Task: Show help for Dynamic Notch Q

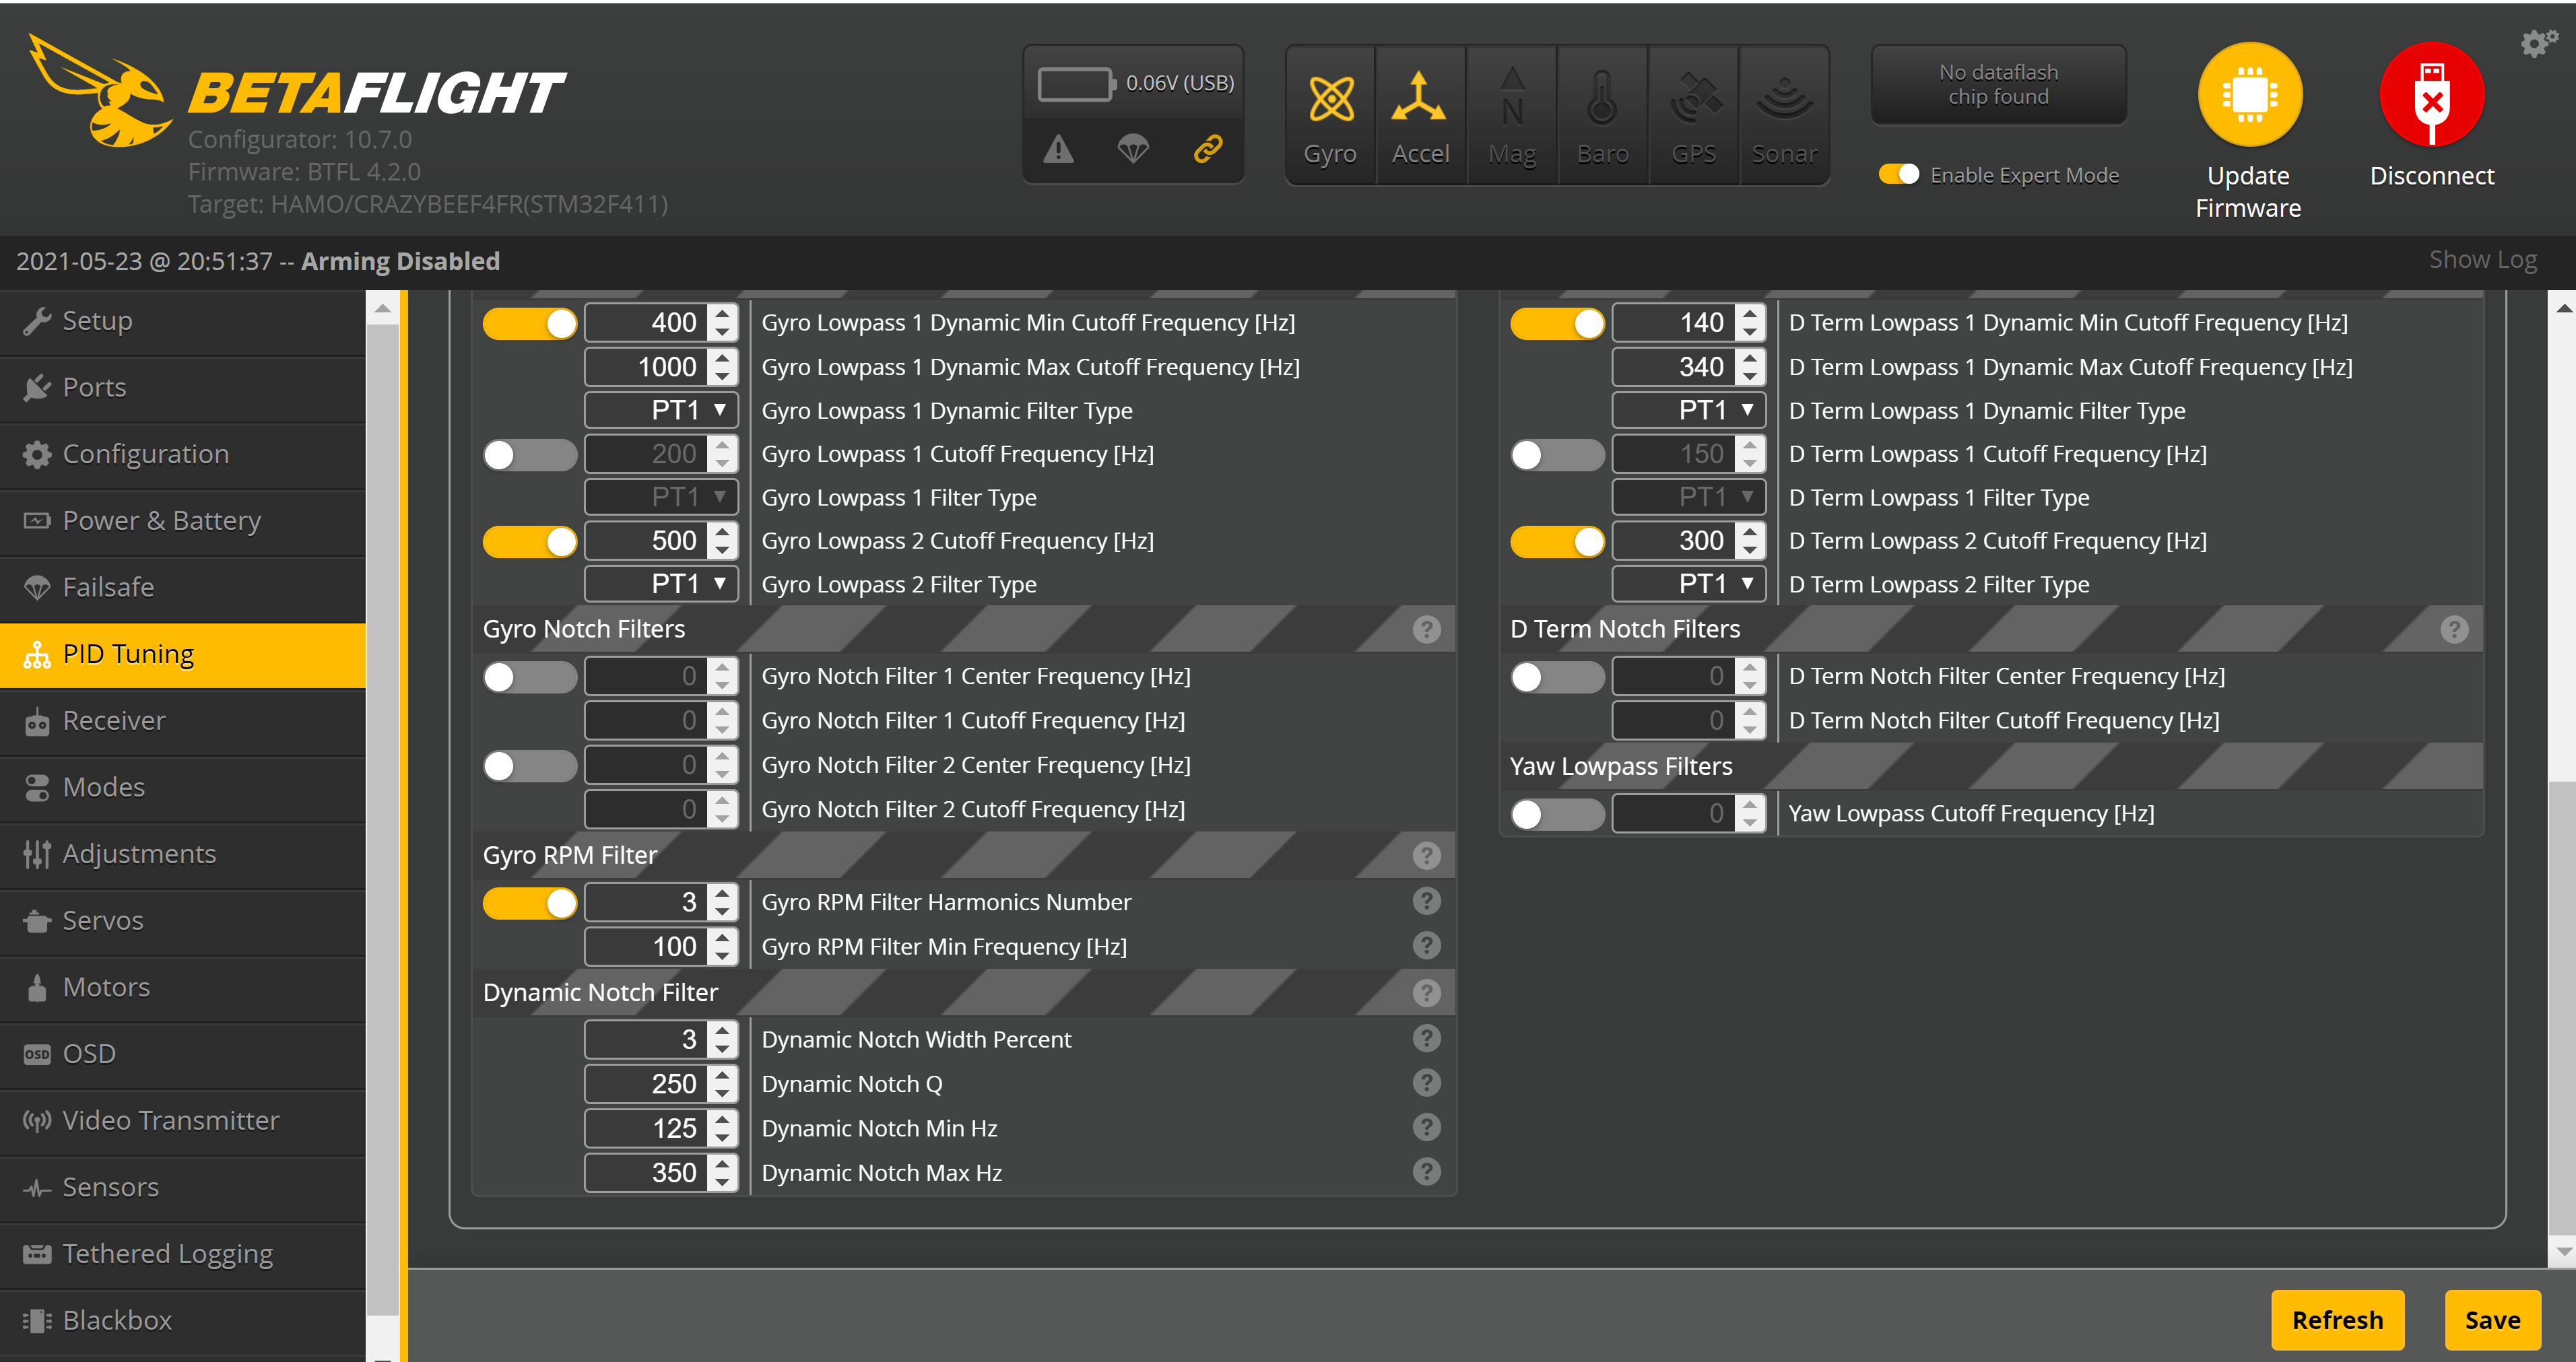Action: click(1427, 1083)
